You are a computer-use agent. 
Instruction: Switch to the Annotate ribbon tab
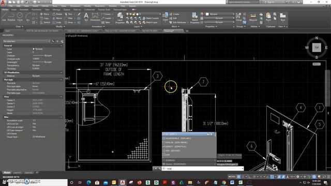tap(24, 9)
